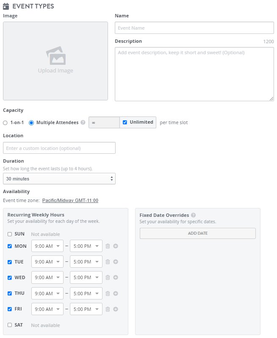Focus the custom location input field
Screen dimensions: 277x338
pyautogui.click(x=59, y=148)
